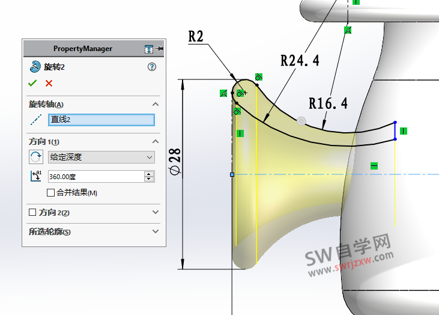This screenshot has width=439, height=315.
Task: Click the panel layout icon beside PropertyManager title
Action: pyautogui.click(x=149, y=49)
